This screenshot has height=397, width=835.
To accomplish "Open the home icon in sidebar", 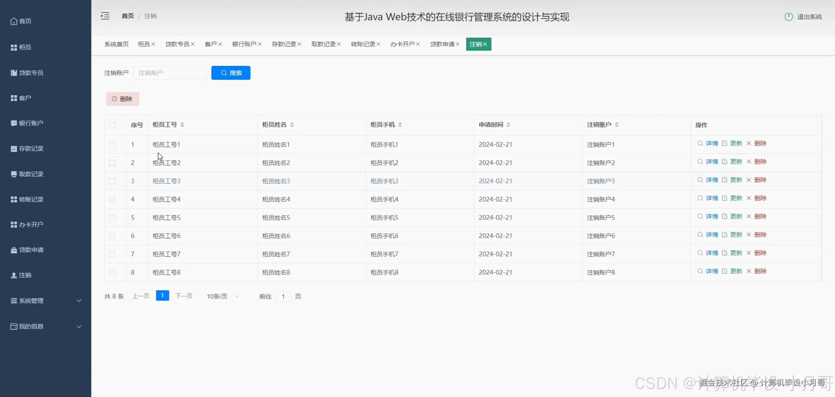I will click(14, 21).
